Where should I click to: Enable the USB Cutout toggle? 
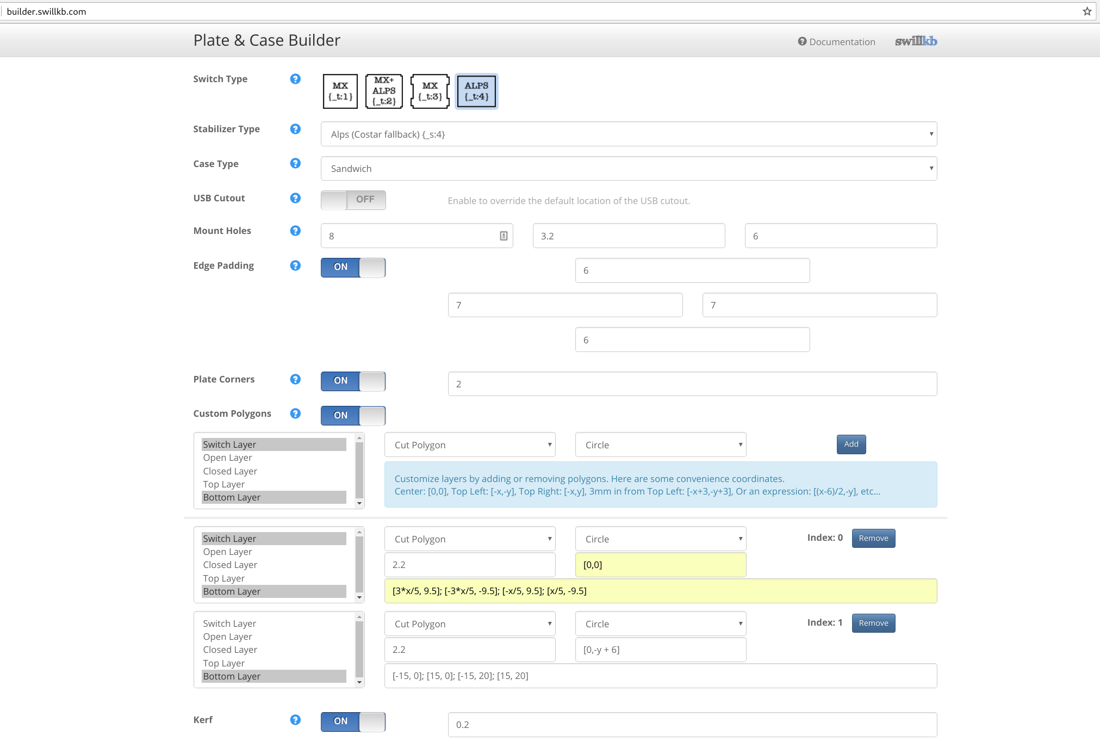pos(353,200)
